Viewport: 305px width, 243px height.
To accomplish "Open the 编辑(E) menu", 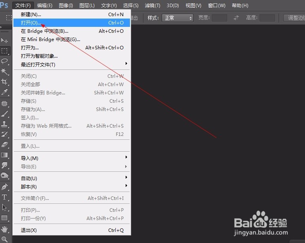I will (x=45, y=6).
